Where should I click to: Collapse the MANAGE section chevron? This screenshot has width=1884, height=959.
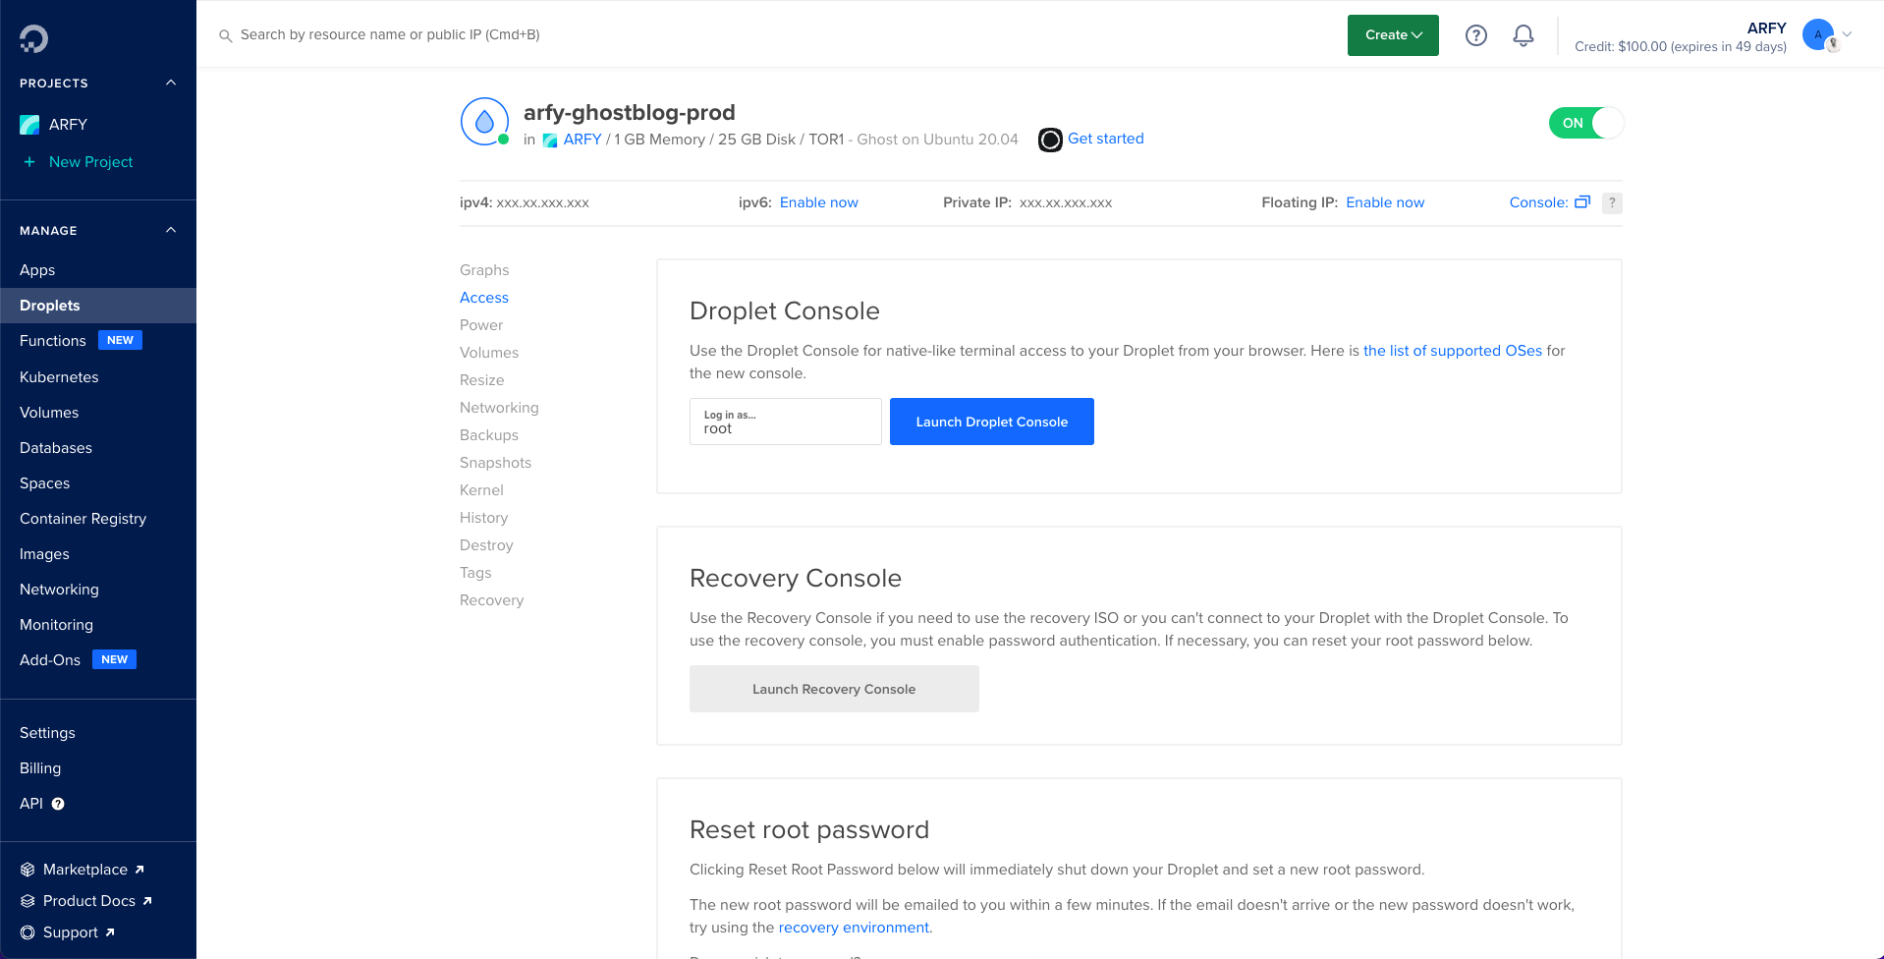[171, 230]
